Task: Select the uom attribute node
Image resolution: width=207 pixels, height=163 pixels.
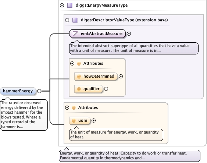Action: click(80, 120)
